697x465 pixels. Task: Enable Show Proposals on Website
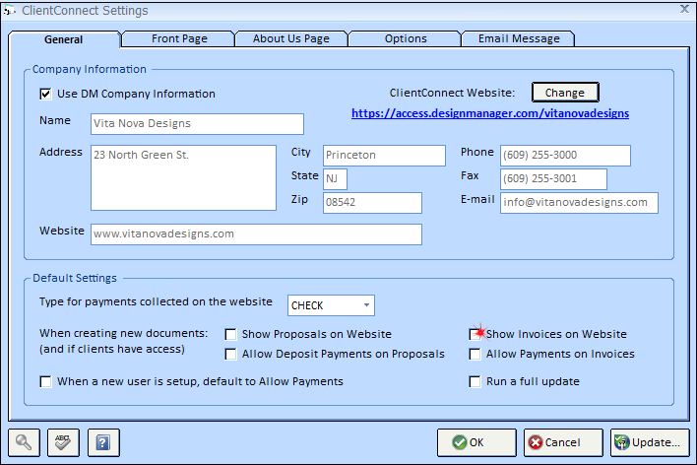[230, 334]
